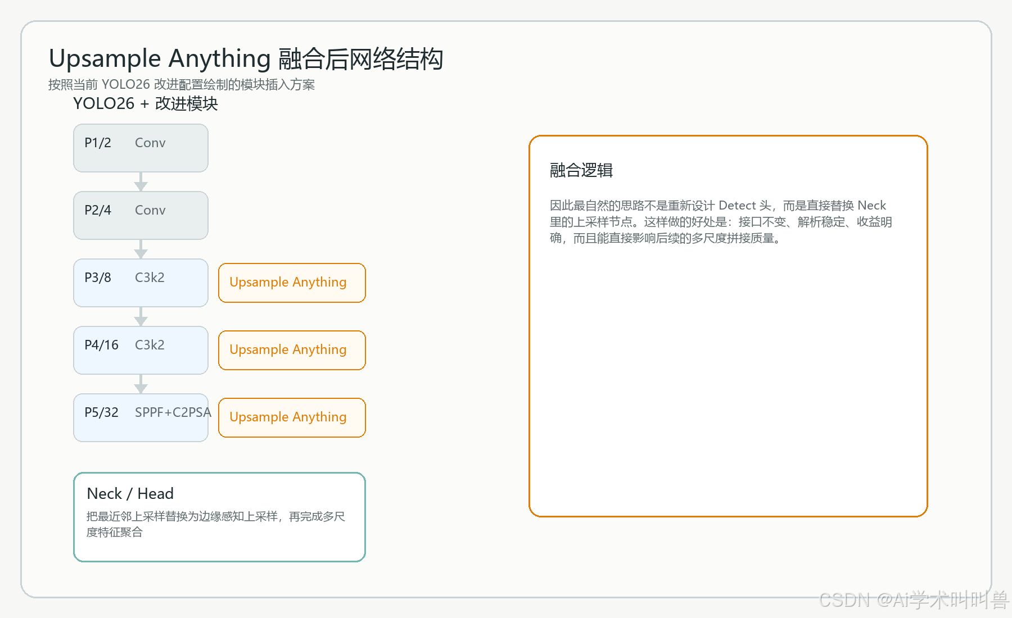Click the P3/8 C3k2 block
Image resolution: width=1012 pixels, height=618 pixels.
coord(141,283)
